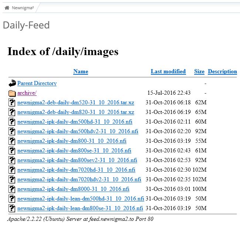Click the file icon beside dm520 tar.xz
Screen dimensions: 240x226
pos(12,102)
